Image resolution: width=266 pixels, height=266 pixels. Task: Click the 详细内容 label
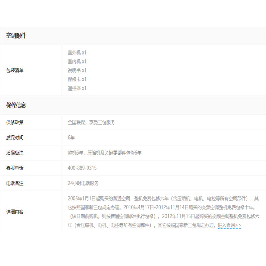coord(15,212)
